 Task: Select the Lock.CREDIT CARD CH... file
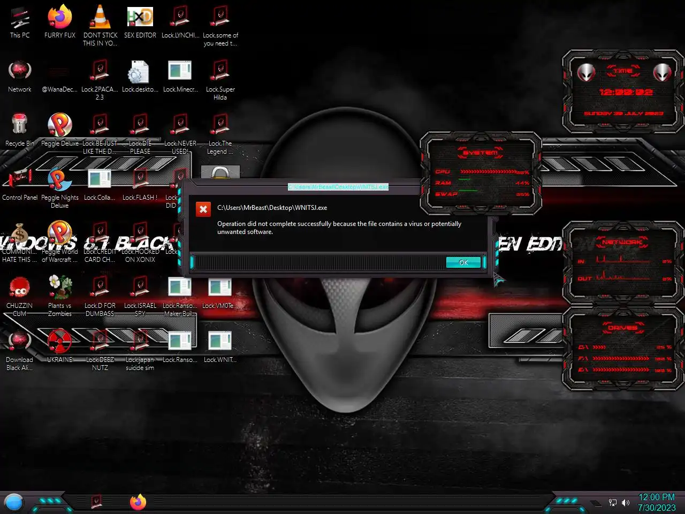tap(100, 243)
